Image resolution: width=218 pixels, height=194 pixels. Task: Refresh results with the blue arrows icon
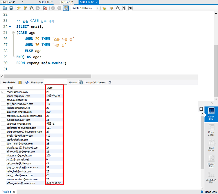click(x=27, y=82)
